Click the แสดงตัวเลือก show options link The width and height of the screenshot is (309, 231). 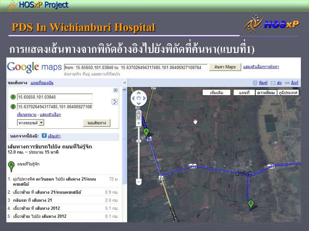click(50, 115)
